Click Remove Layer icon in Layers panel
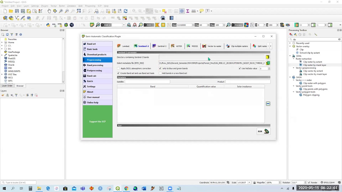 pos(36,95)
